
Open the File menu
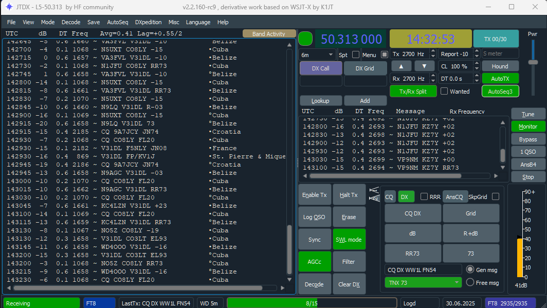pyautogui.click(x=11, y=22)
